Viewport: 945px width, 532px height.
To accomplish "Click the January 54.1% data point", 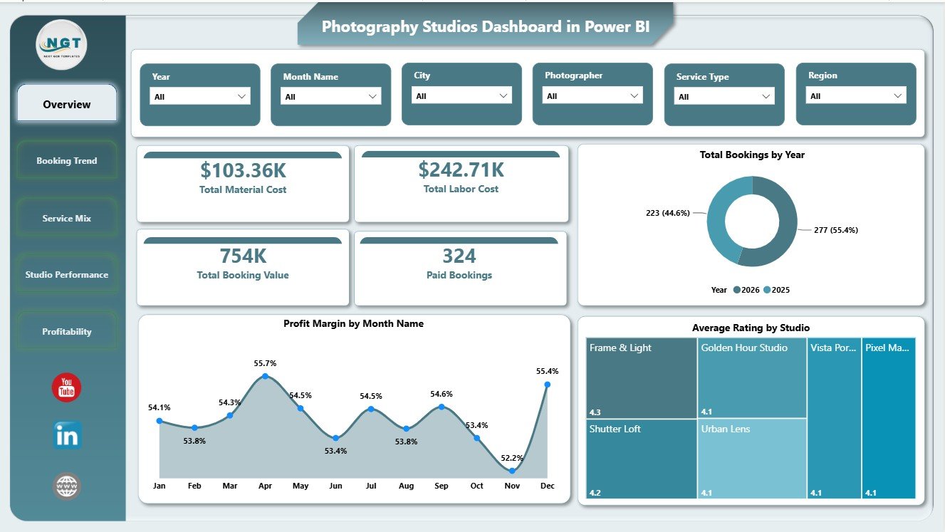I will (x=159, y=420).
